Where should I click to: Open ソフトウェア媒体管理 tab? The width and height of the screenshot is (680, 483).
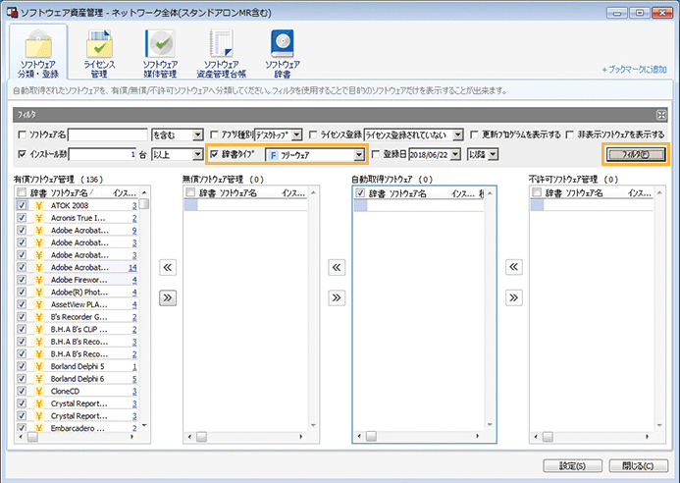coord(160,54)
